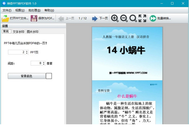Click the 保存为PDF... label
This screenshot has height=129, width=189.
pyautogui.click(x=46, y=18)
